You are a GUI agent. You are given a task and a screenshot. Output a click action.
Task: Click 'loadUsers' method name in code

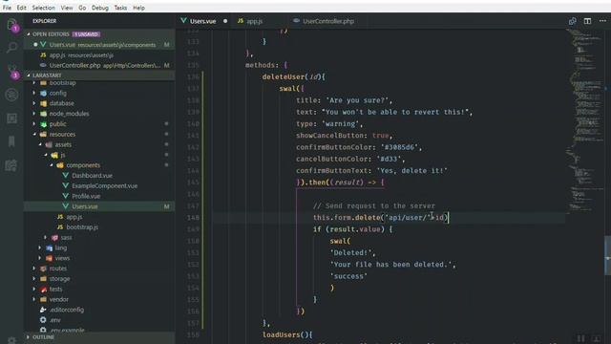282,334
